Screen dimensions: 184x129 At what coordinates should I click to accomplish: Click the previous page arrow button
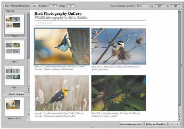point(172,124)
